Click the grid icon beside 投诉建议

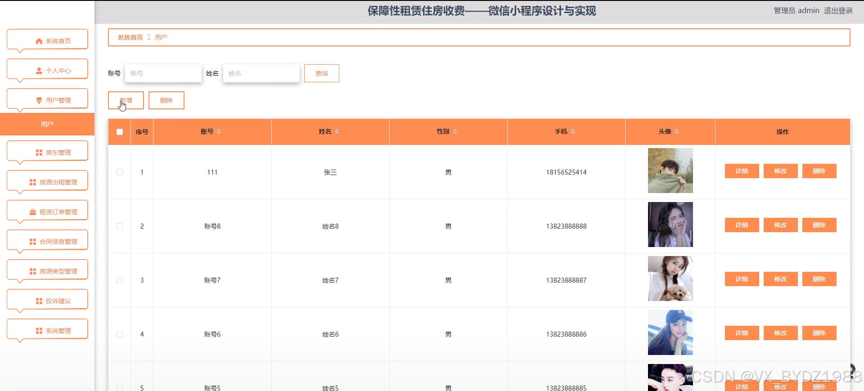coord(39,301)
